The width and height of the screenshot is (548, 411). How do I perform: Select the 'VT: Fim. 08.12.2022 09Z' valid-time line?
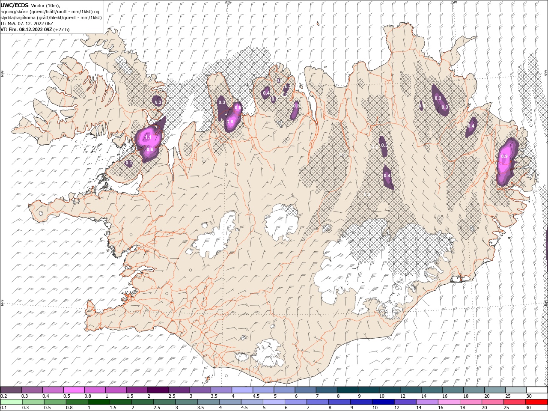[x=27, y=30]
